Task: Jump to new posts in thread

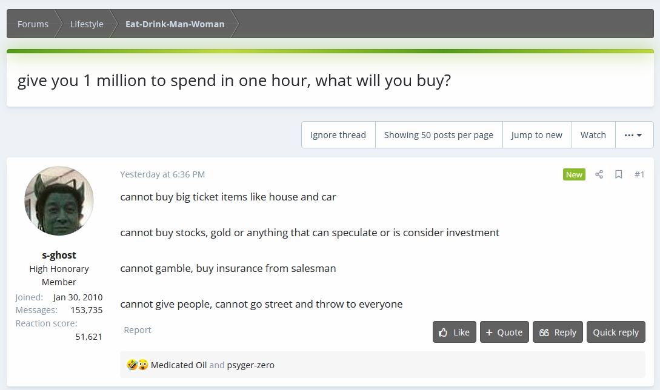Action: (x=536, y=135)
